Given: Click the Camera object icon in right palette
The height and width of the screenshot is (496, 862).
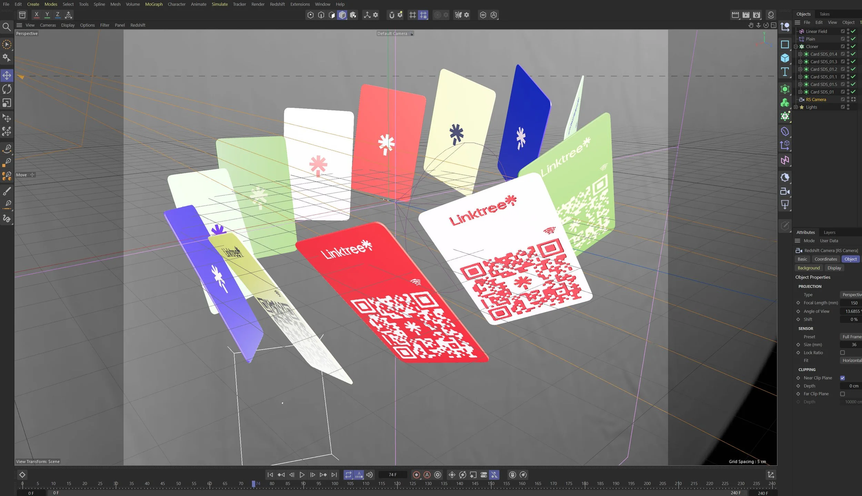Looking at the screenshot, I should 785,191.
